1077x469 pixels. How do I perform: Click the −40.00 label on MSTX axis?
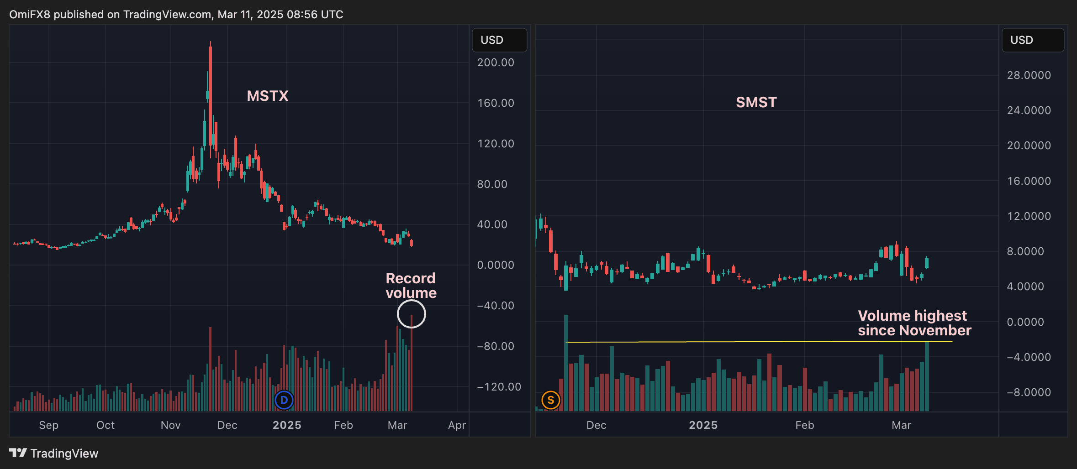pos(496,306)
